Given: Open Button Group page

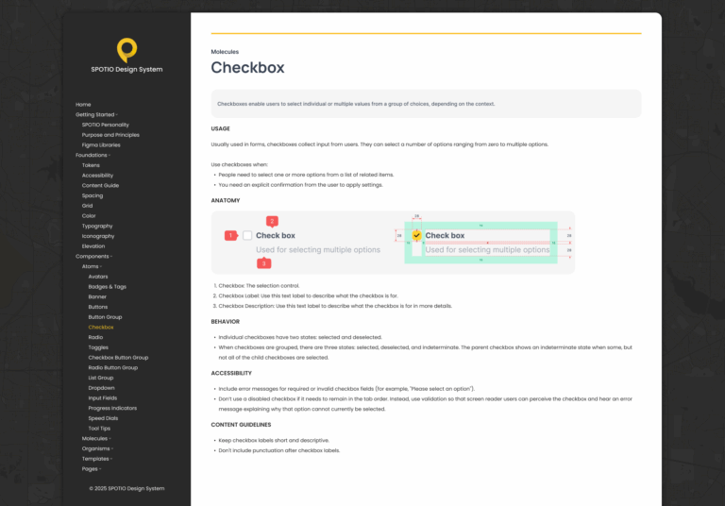Looking at the screenshot, I should click(x=105, y=317).
